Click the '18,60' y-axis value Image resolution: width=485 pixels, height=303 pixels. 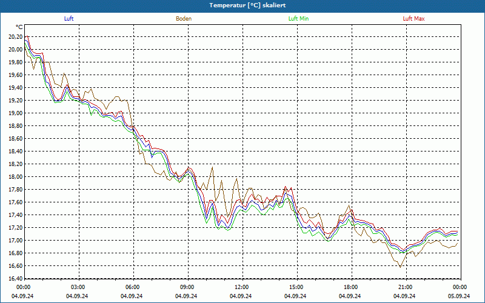pos(16,139)
